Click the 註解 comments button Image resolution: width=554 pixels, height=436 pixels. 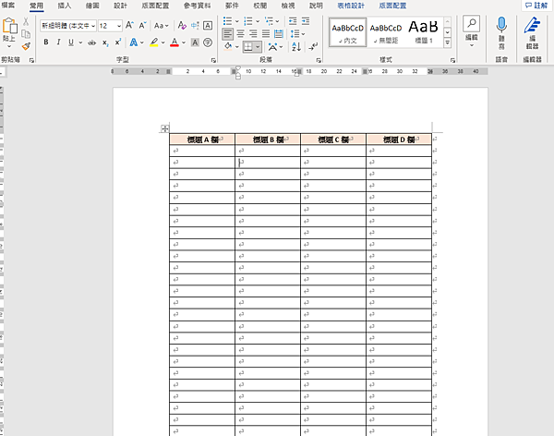536,6
